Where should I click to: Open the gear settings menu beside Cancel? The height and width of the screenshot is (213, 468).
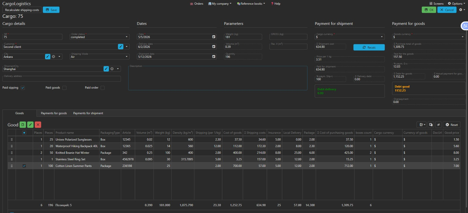462,10
